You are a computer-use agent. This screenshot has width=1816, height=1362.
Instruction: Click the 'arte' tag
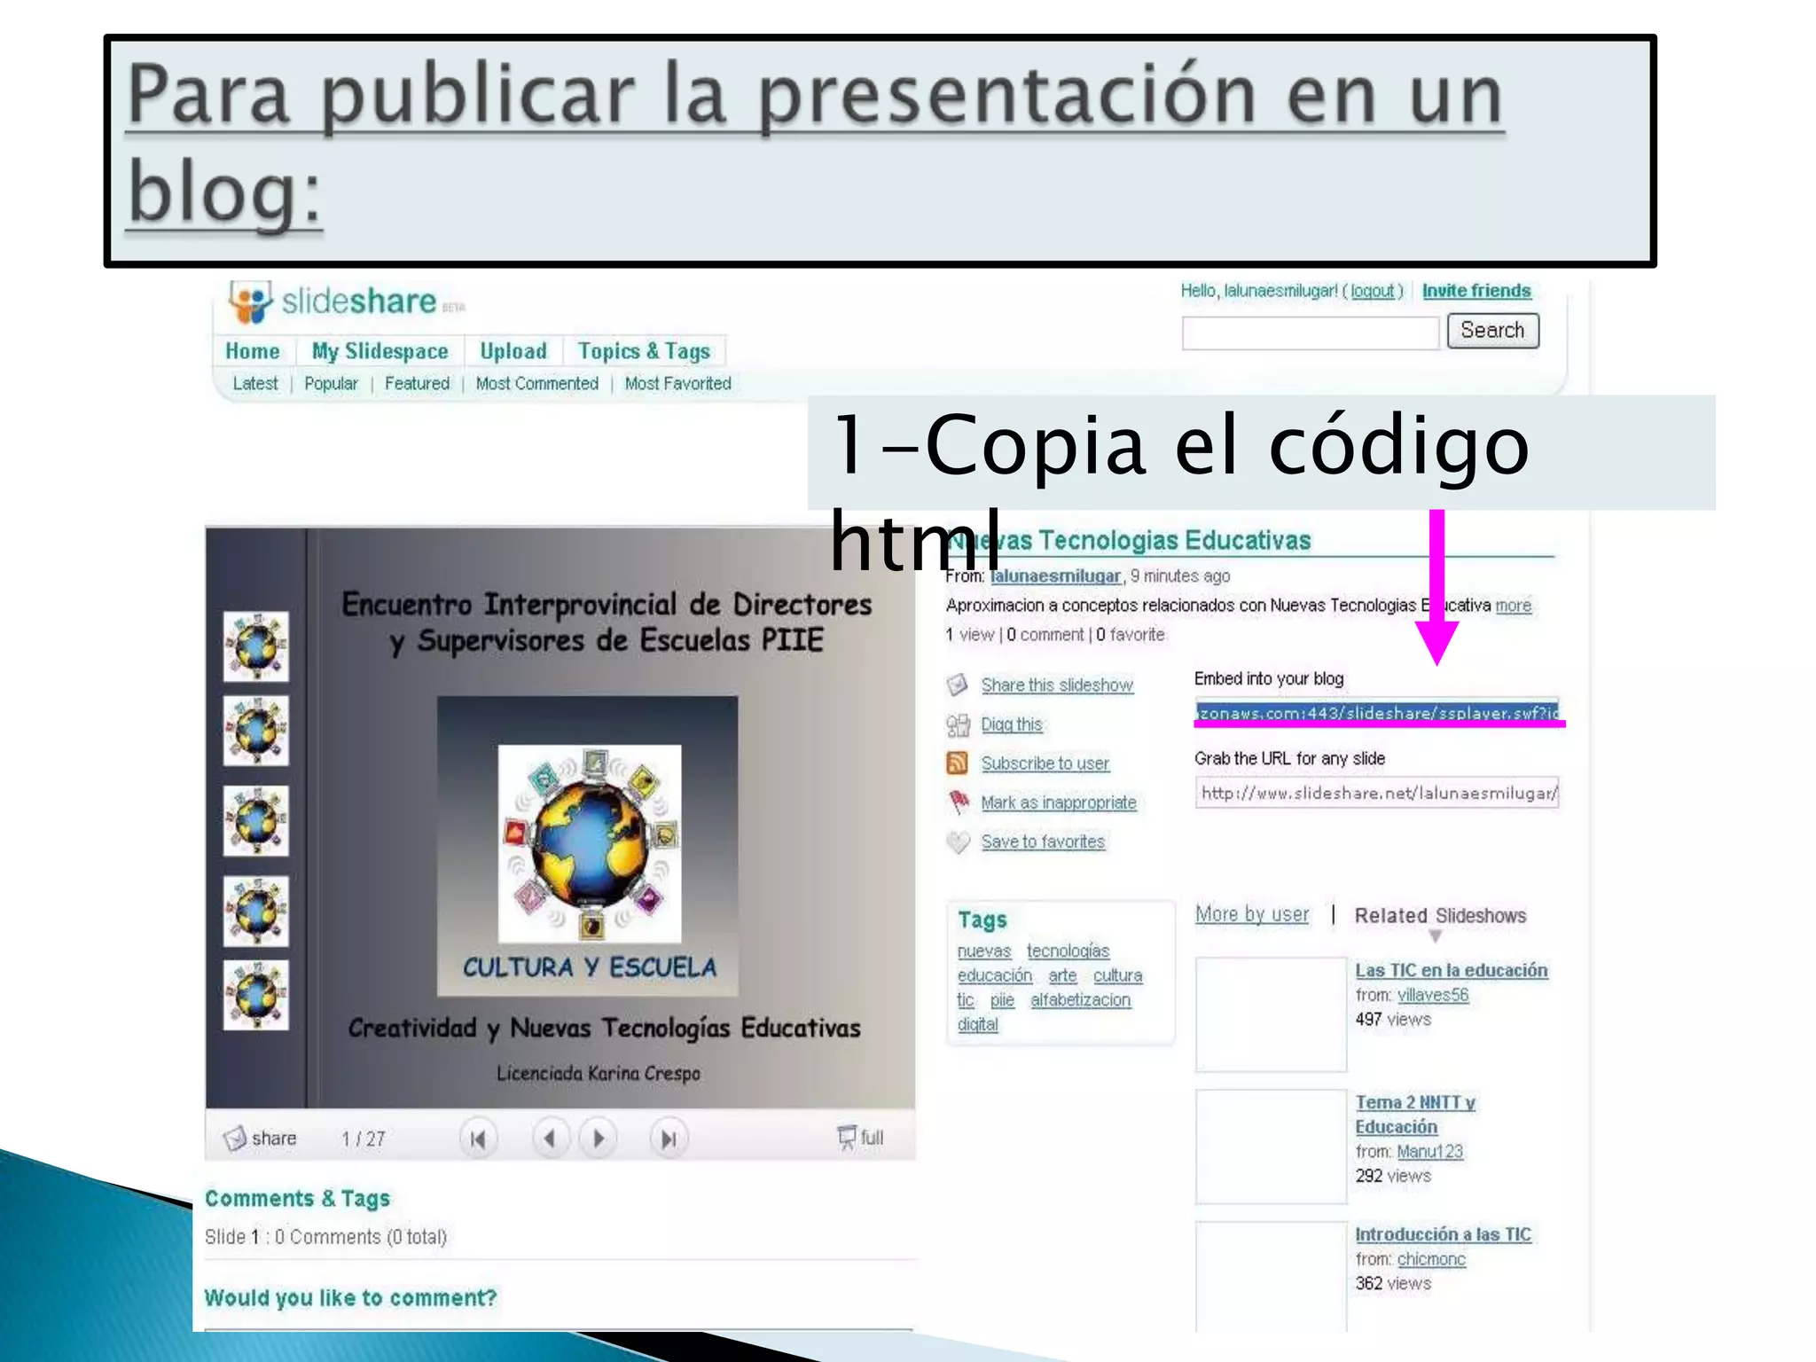[x=1062, y=975]
